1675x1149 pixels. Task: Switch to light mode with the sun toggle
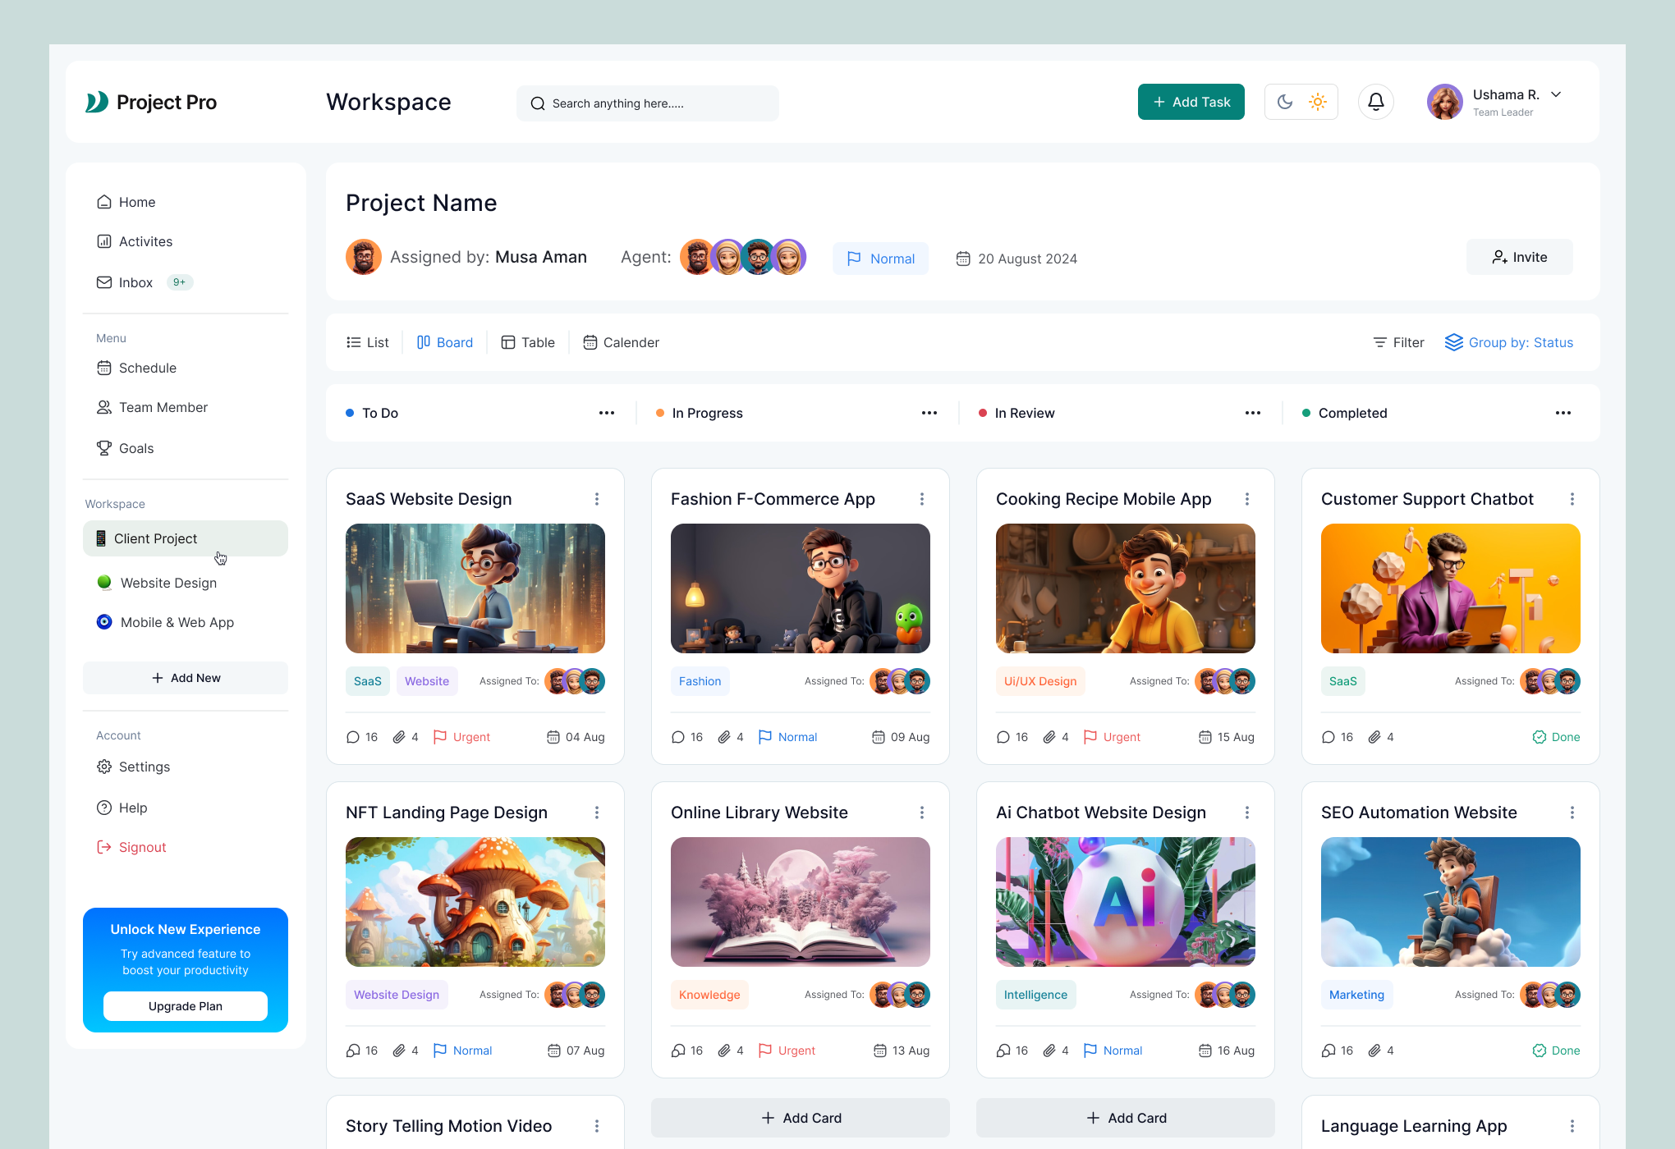tap(1318, 101)
